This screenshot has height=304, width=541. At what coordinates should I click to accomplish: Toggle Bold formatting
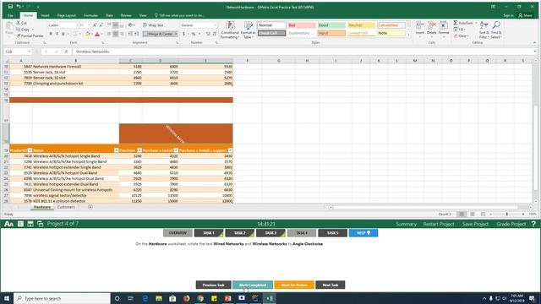[x=51, y=34]
